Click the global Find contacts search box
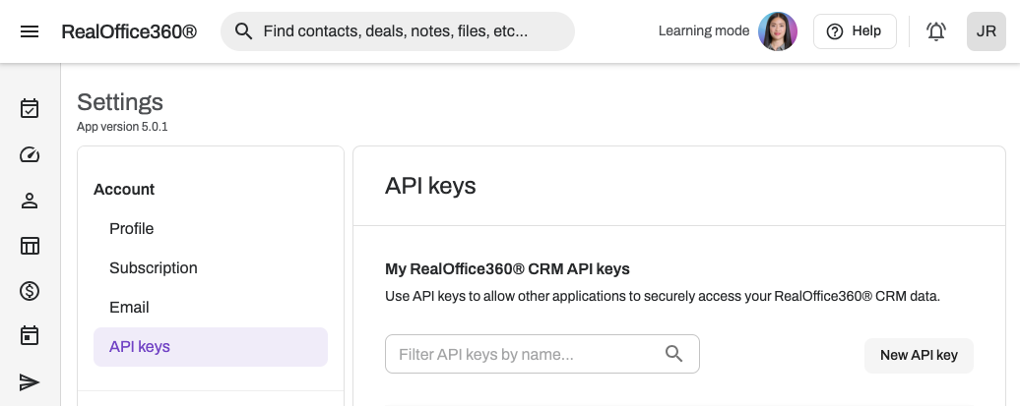This screenshot has width=1020, height=406. tap(404, 31)
